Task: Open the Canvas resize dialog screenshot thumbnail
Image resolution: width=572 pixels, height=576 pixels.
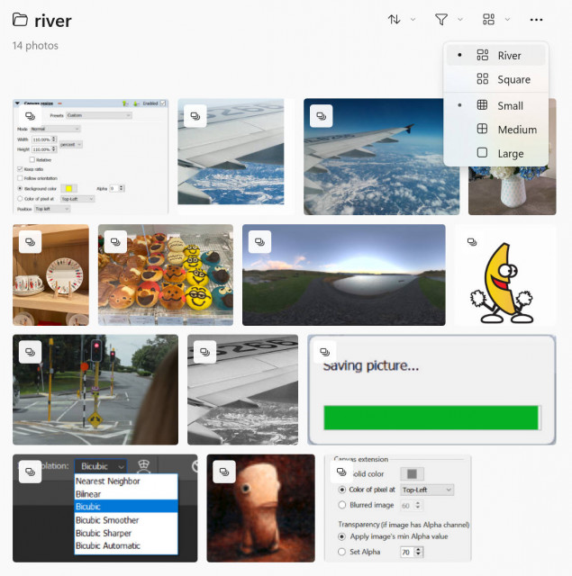Action: point(90,157)
